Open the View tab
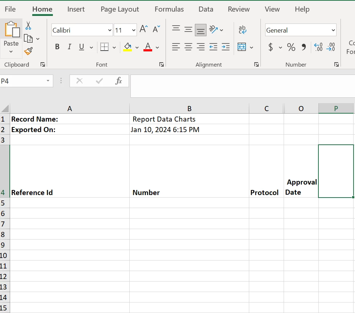The width and height of the screenshot is (355, 313). coord(272,9)
